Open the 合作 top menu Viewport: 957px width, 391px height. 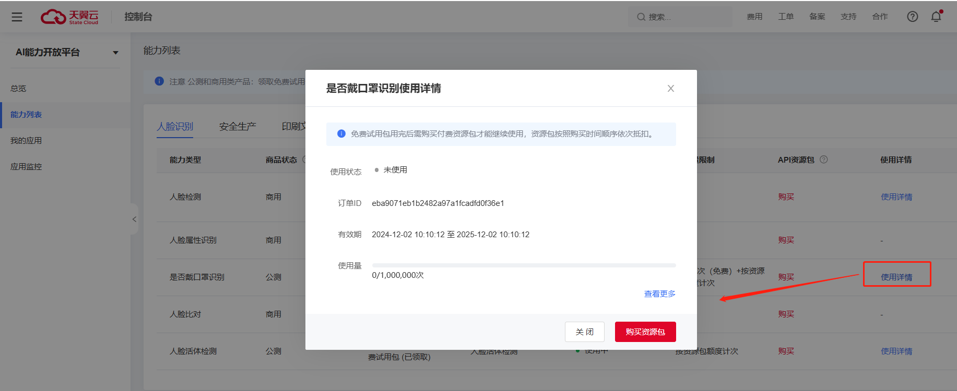pos(880,17)
